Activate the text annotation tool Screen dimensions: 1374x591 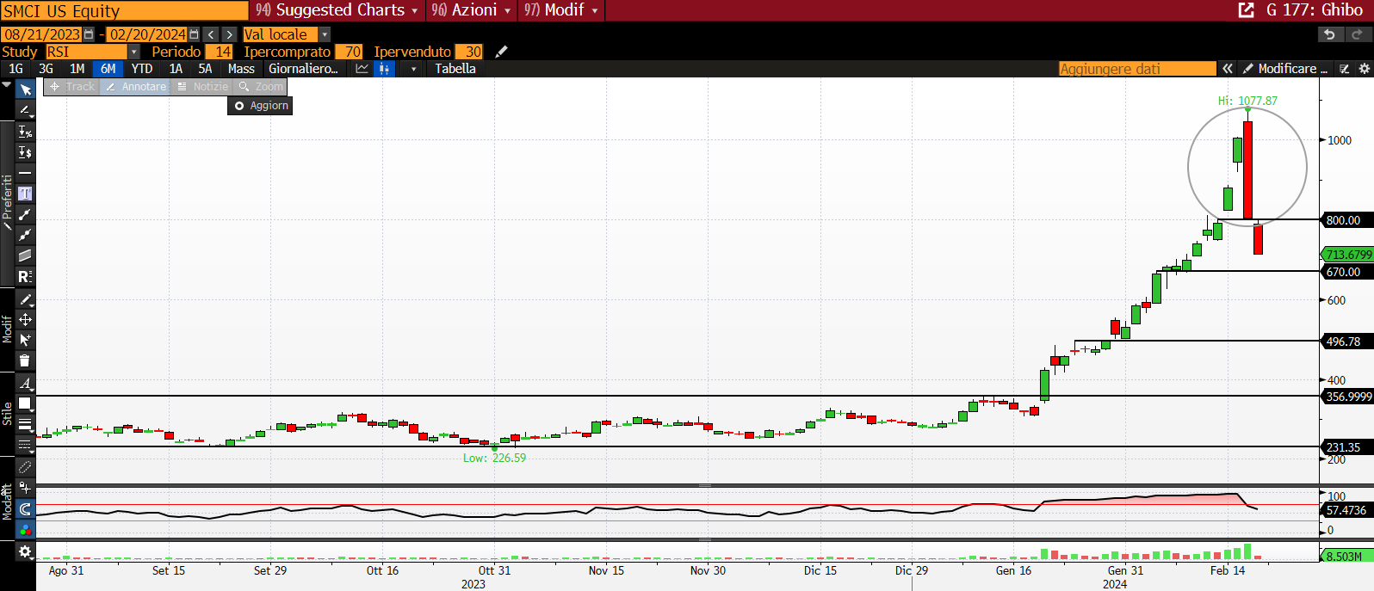coord(25,194)
